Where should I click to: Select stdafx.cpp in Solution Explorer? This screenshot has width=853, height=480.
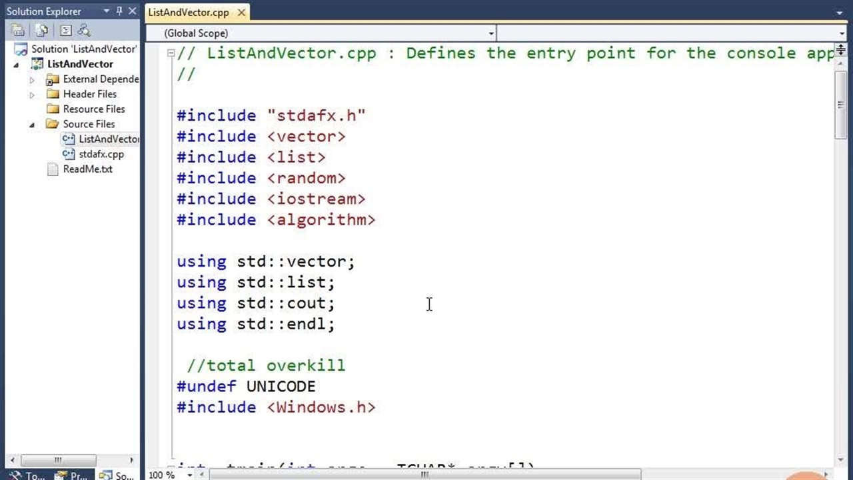(x=101, y=154)
